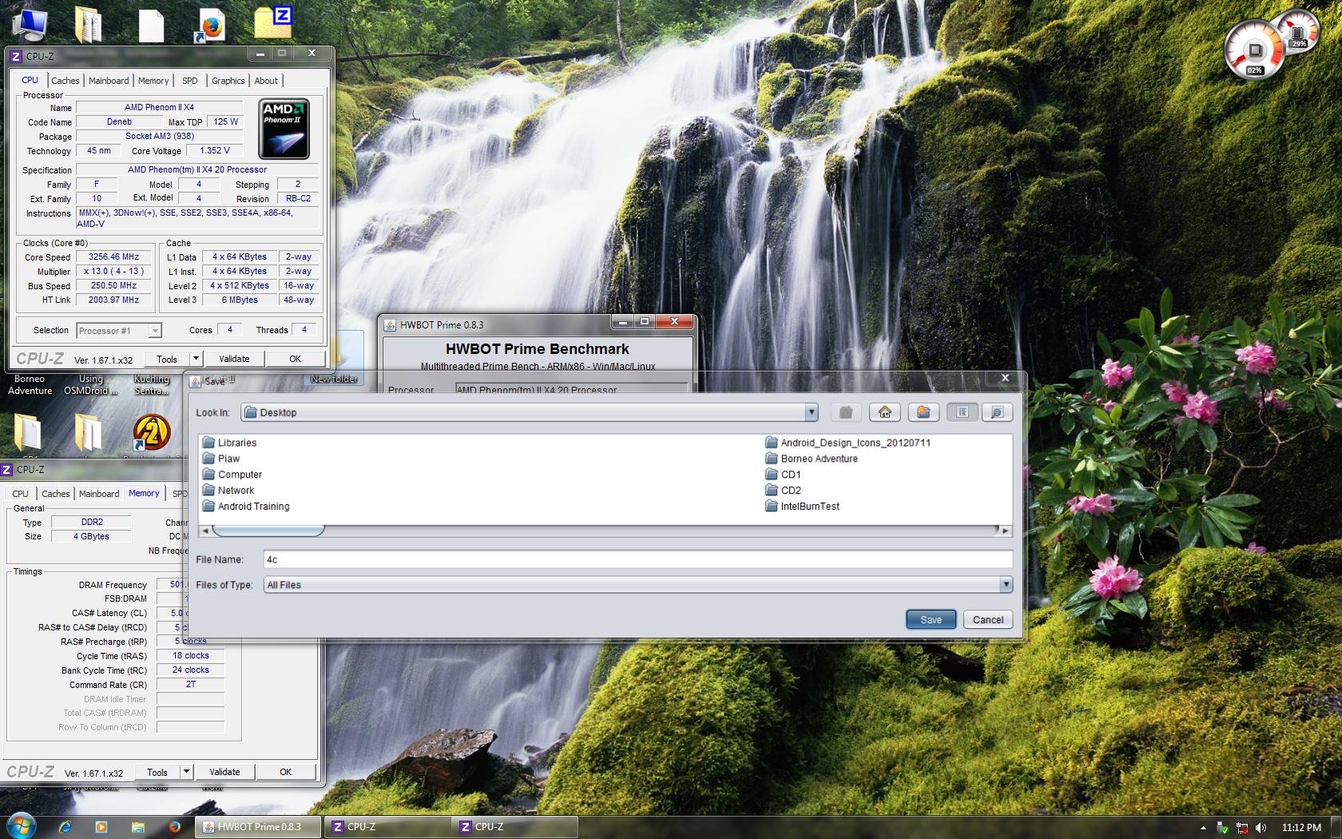Switch Save dialog to details view
Screen dimensions: 1342x839
(997, 412)
